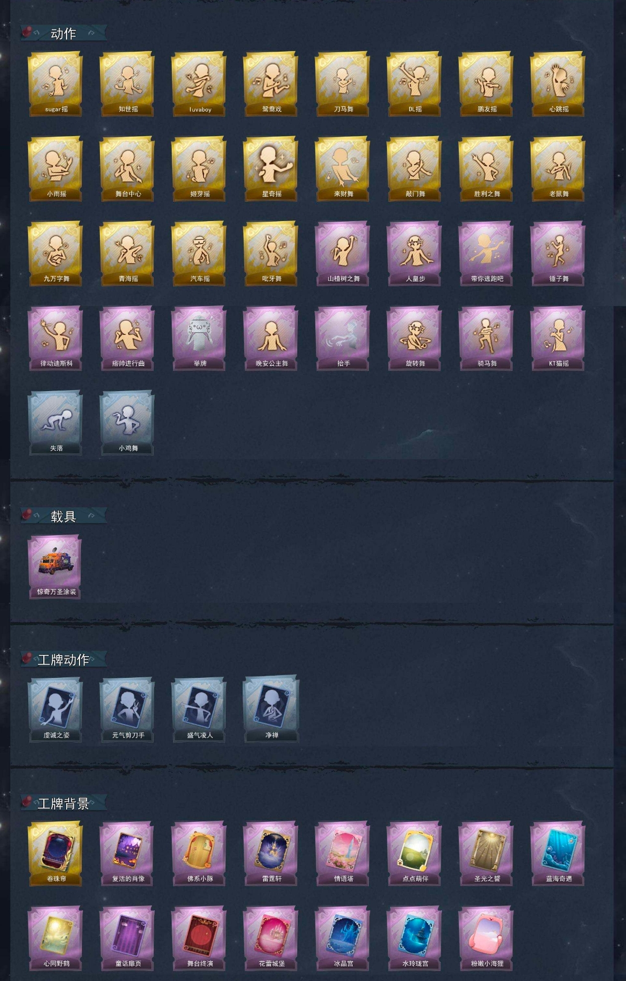Click the blue 失落 action icon
Viewport: 626px width, 981px height.
[55, 423]
